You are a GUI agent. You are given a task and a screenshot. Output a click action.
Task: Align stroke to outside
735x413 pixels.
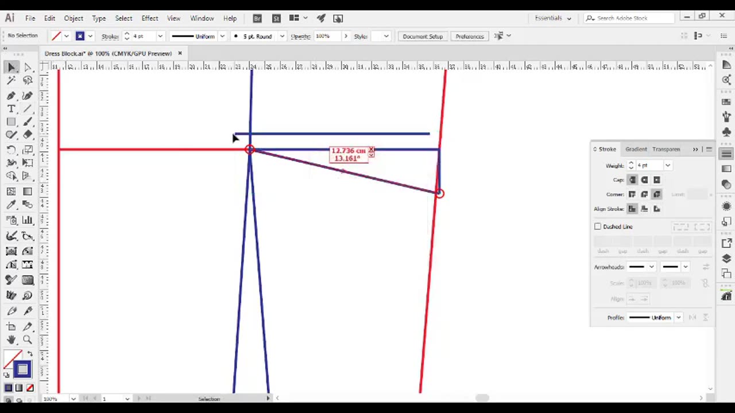tap(657, 209)
